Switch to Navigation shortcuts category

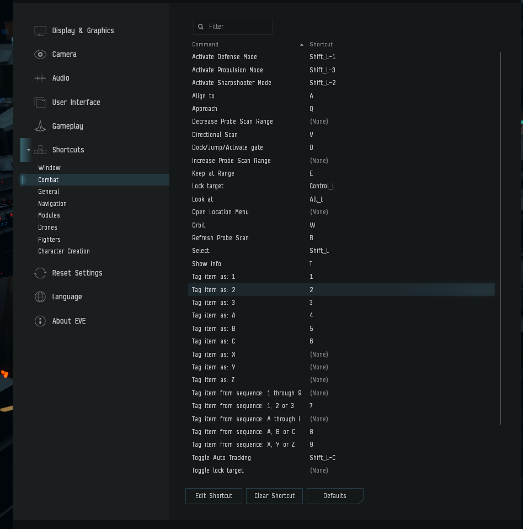pyautogui.click(x=52, y=204)
